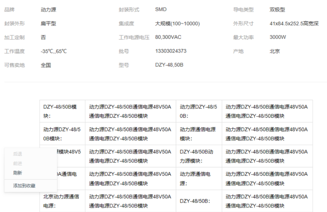Click the 封装形式 label
The width and height of the screenshot is (327, 212).
129,10
